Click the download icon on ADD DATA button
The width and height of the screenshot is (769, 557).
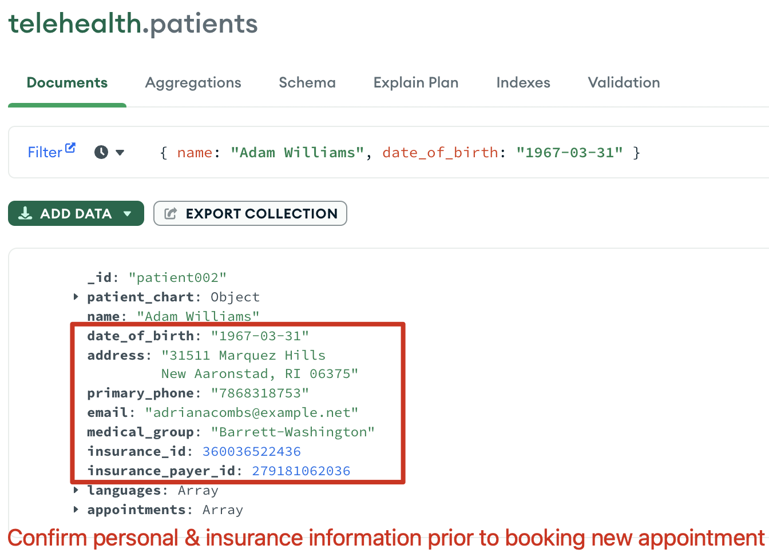click(25, 213)
